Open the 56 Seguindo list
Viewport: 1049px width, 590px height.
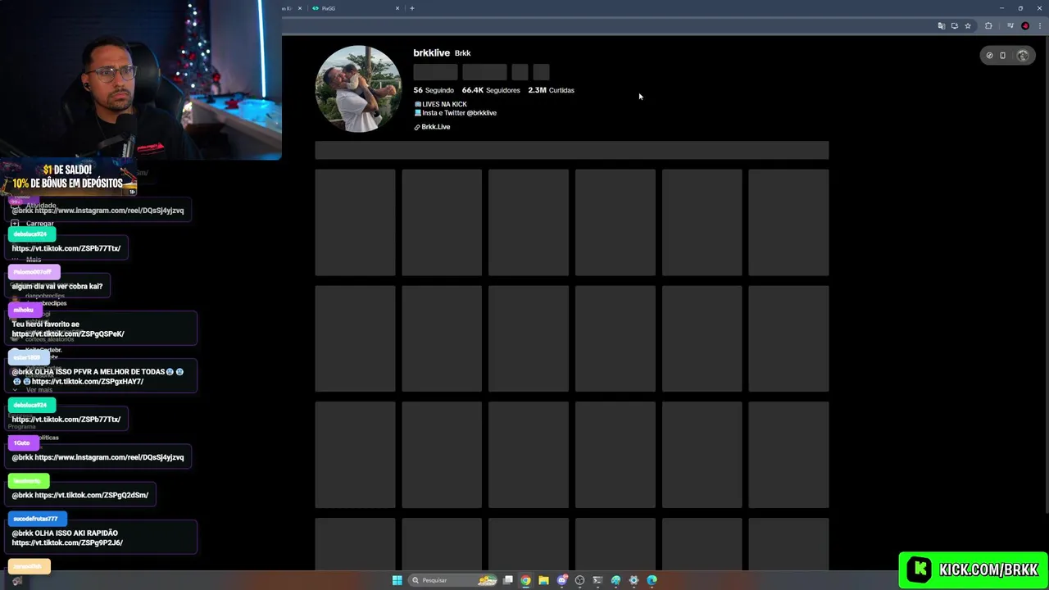[x=434, y=90]
